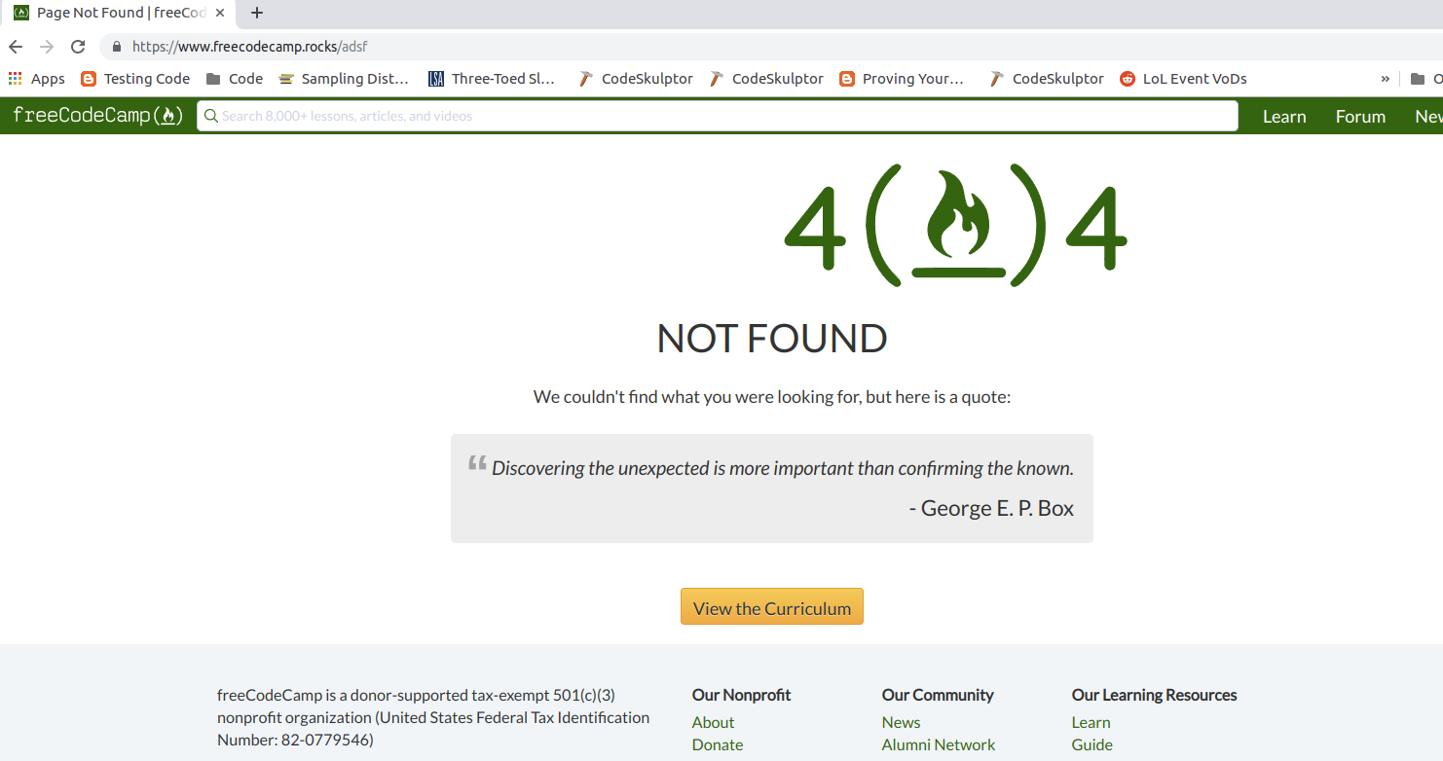This screenshot has width=1443, height=761.
Task: Open a new tab with plus button
Action: point(257,14)
